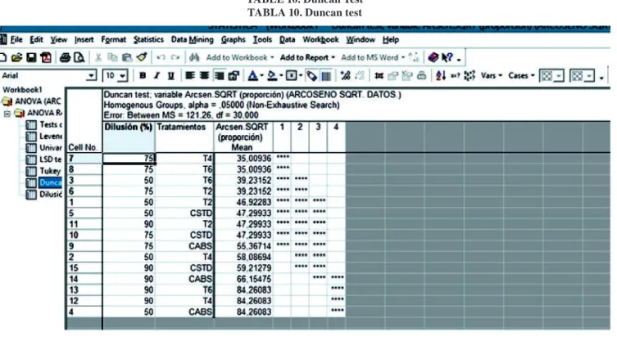The width and height of the screenshot is (617, 341).
Task: Open the Statistics menu
Action: (x=148, y=40)
